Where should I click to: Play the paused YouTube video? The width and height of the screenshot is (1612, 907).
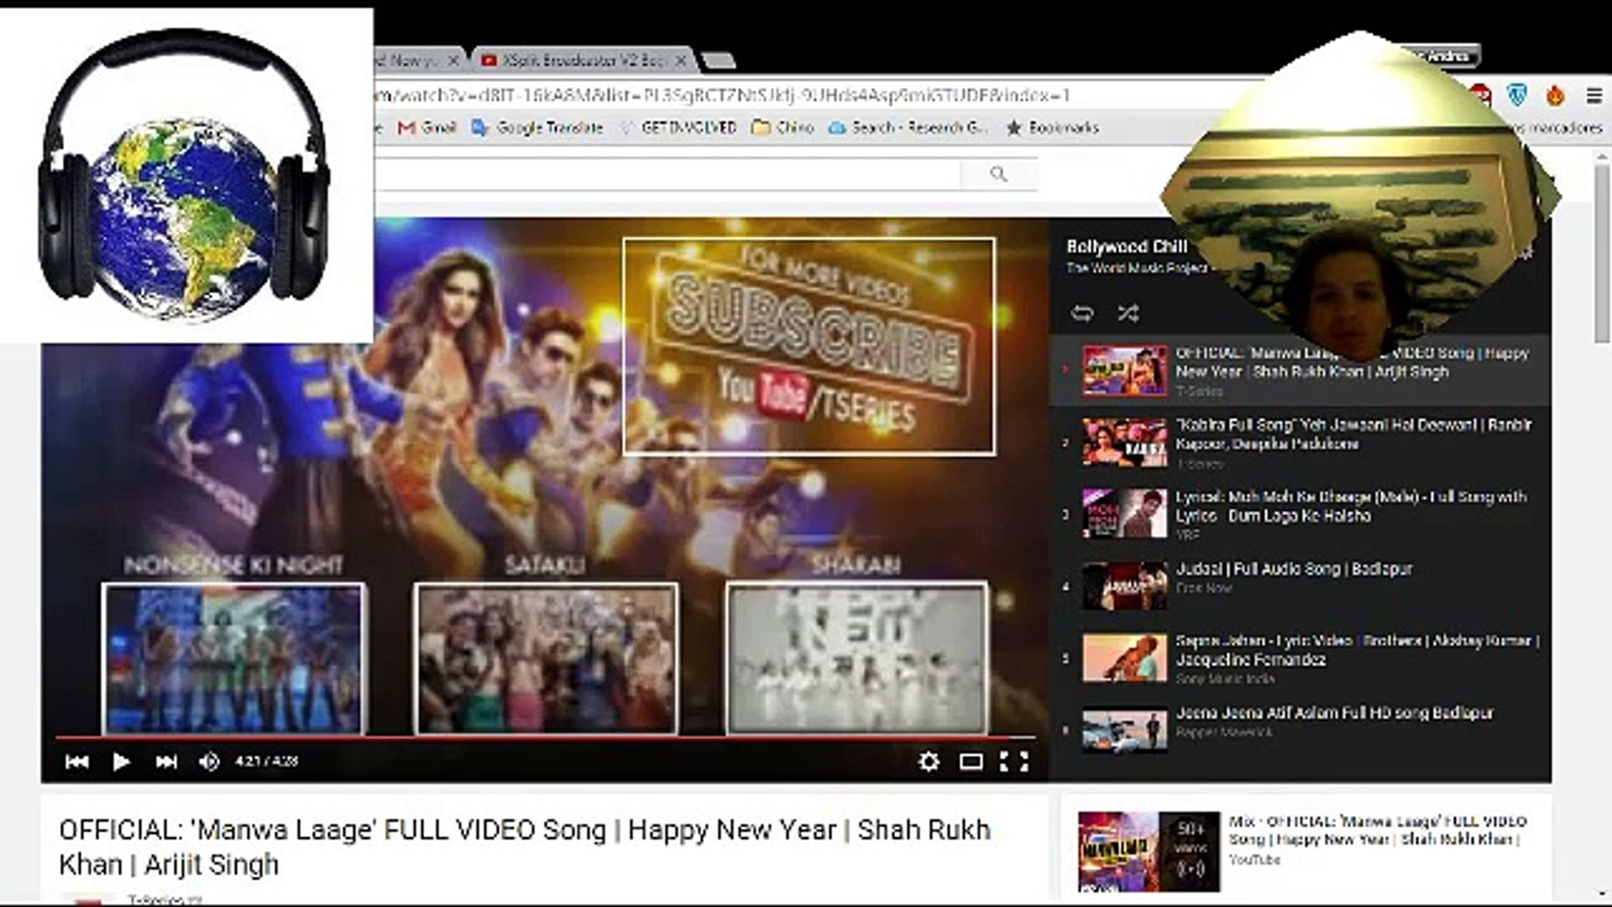click(121, 762)
